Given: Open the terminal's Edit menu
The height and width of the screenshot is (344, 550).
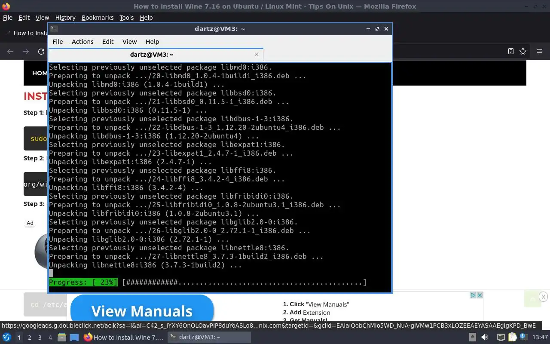Looking at the screenshot, I should pos(108,42).
